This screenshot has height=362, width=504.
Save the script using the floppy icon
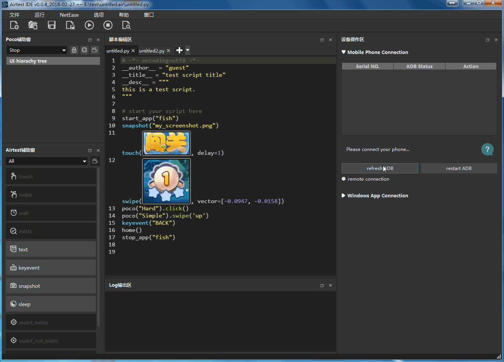tap(52, 25)
